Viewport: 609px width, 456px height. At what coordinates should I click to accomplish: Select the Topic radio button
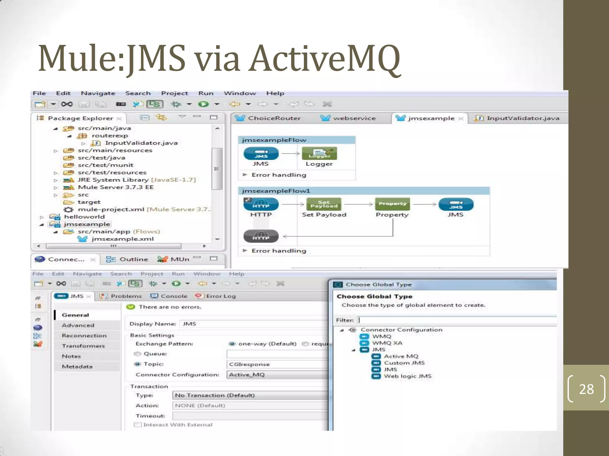pos(137,364)
